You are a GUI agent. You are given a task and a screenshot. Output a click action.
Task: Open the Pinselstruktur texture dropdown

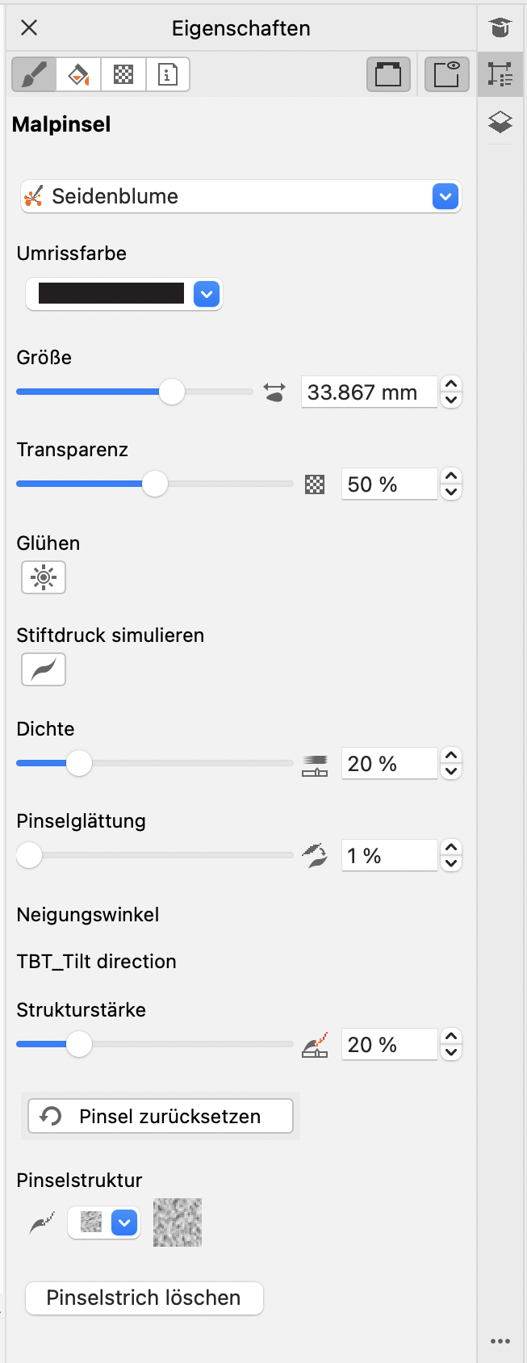pos(124,1223)
